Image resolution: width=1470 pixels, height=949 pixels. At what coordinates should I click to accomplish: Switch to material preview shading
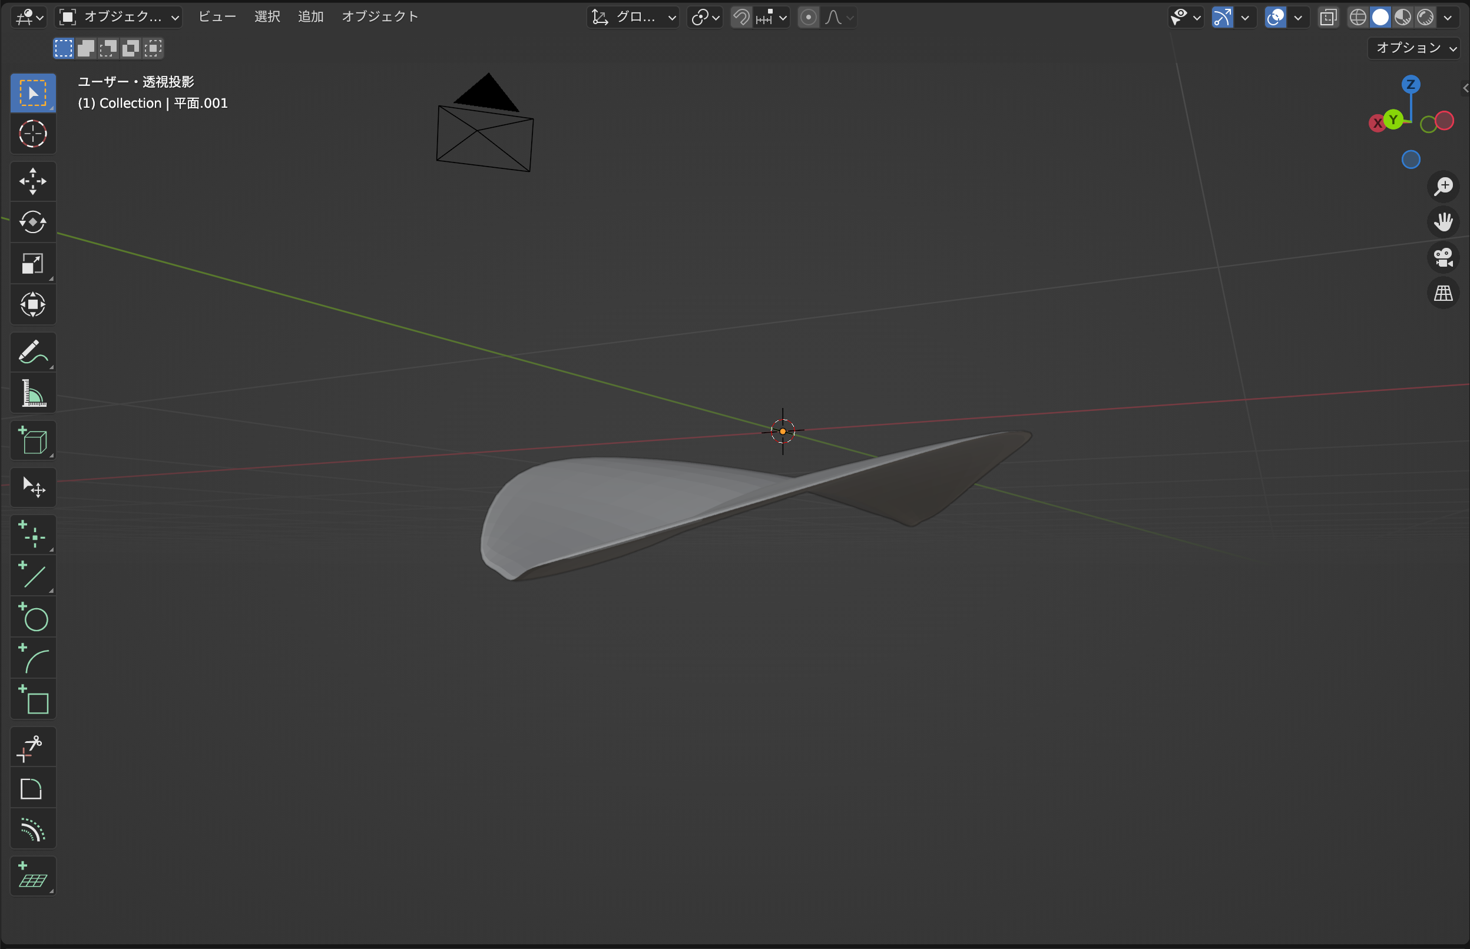(x=1403, y=17)
